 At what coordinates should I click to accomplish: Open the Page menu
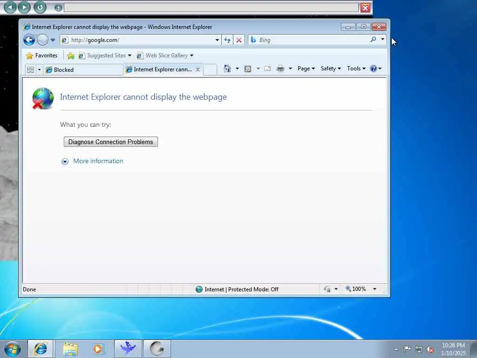point(306,69)
